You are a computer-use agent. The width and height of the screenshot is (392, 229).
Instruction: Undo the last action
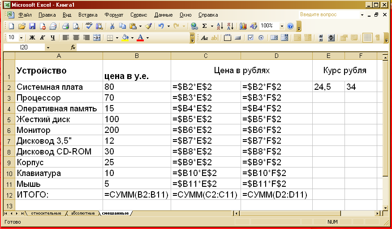click(161, 26)
